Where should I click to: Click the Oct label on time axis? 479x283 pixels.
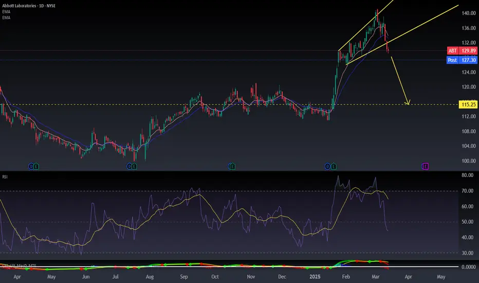point(215,277)
